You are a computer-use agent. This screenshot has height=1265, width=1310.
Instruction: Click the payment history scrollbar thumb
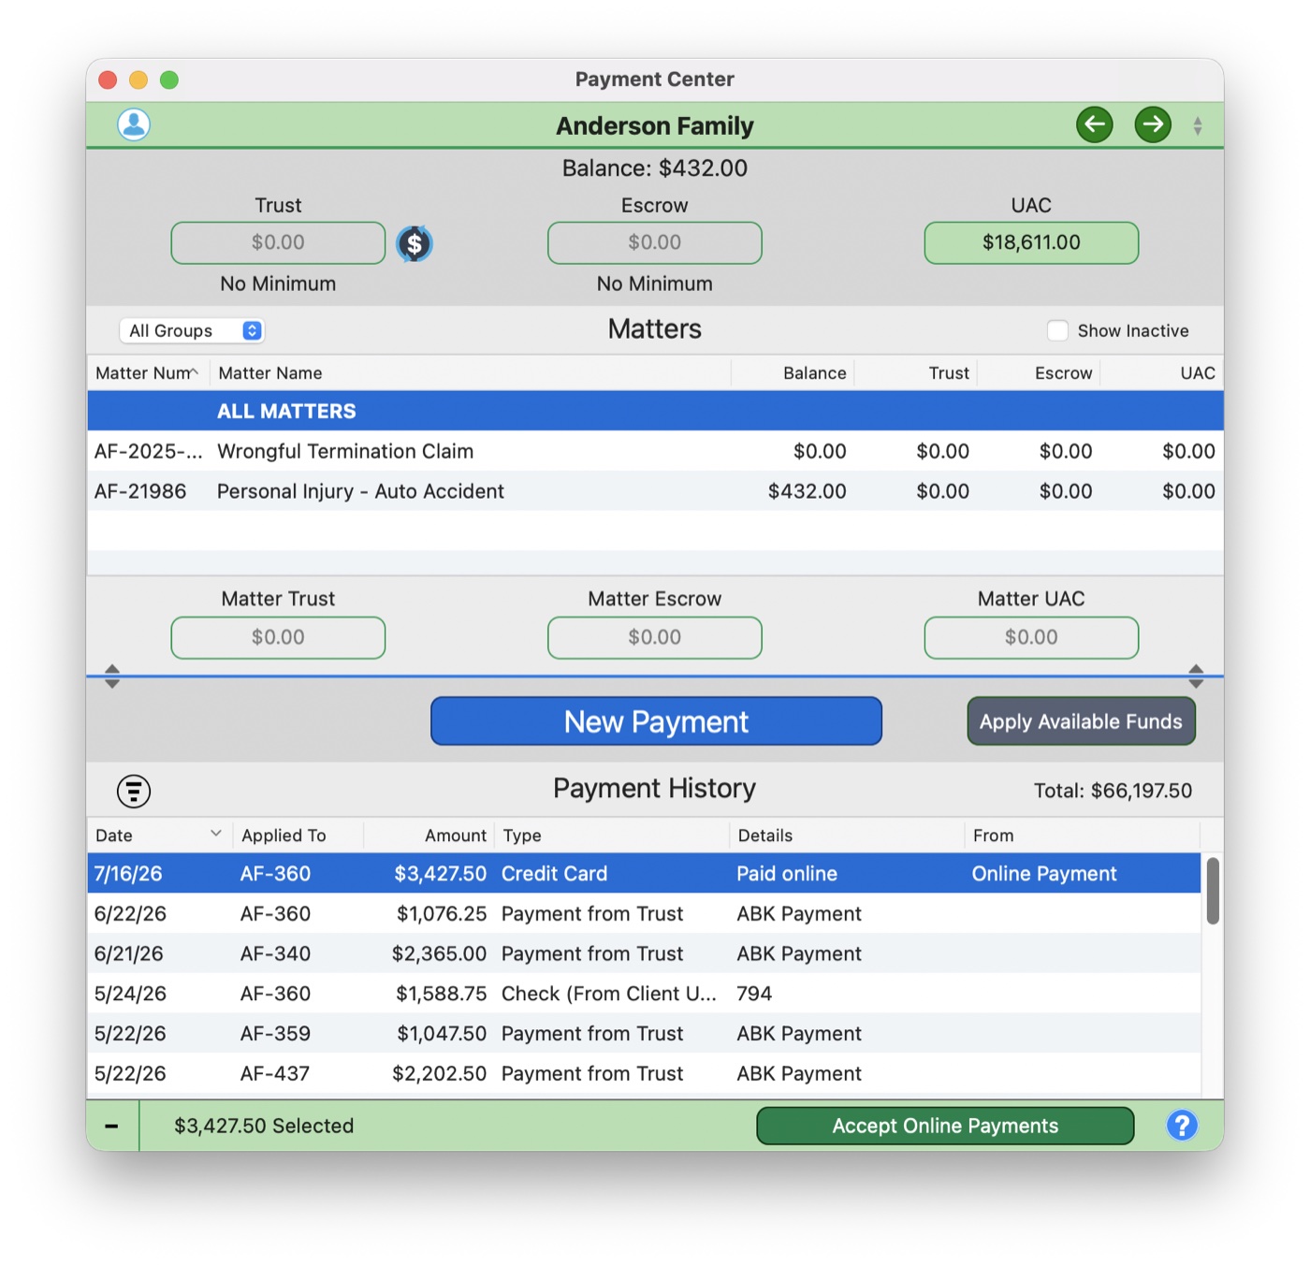coord(1213,891)
